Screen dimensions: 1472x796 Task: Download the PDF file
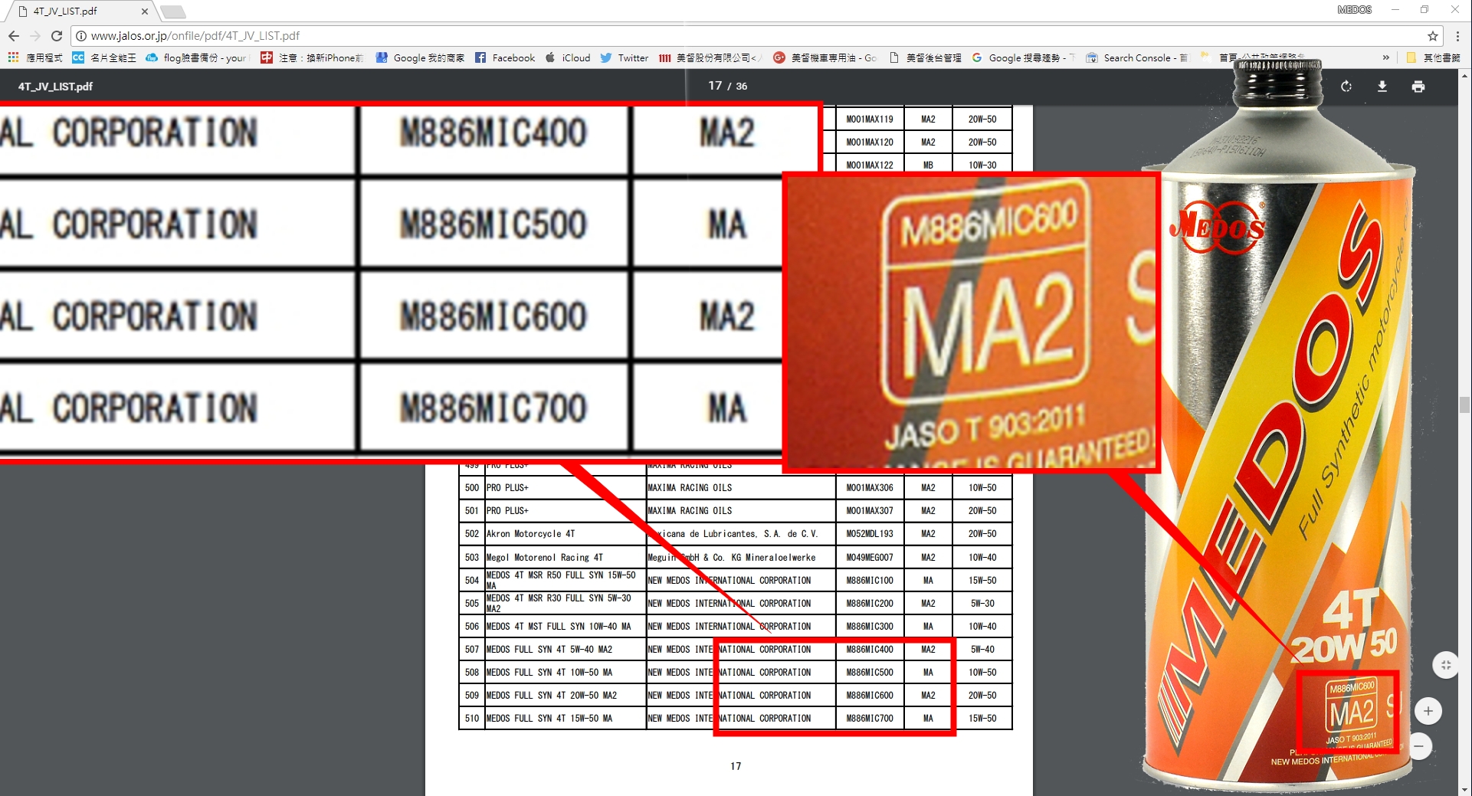click(1382, 87)
